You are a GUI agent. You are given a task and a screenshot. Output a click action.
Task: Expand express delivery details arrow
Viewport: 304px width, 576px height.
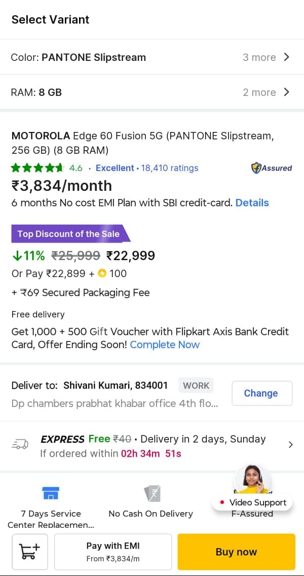[290, 445]
